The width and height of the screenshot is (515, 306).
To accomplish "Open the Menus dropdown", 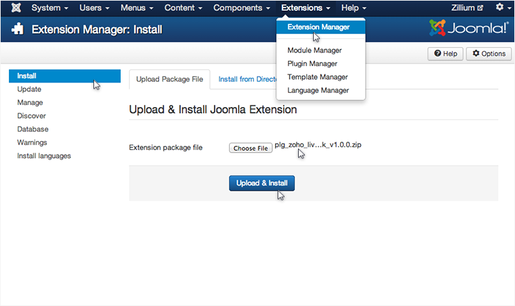I will tap(136, 7).
